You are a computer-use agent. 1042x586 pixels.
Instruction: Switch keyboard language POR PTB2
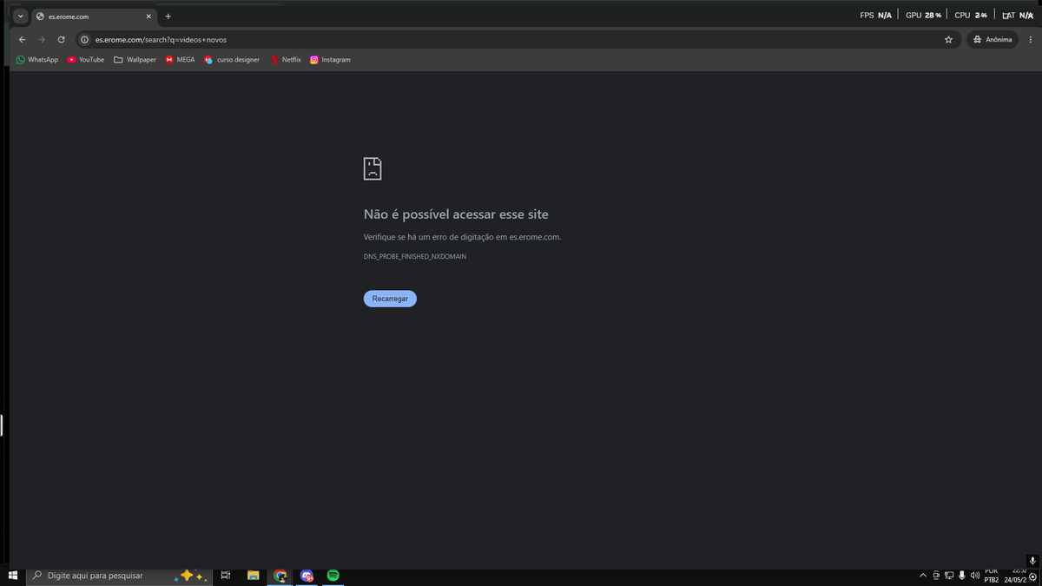[x=992, y=576]
